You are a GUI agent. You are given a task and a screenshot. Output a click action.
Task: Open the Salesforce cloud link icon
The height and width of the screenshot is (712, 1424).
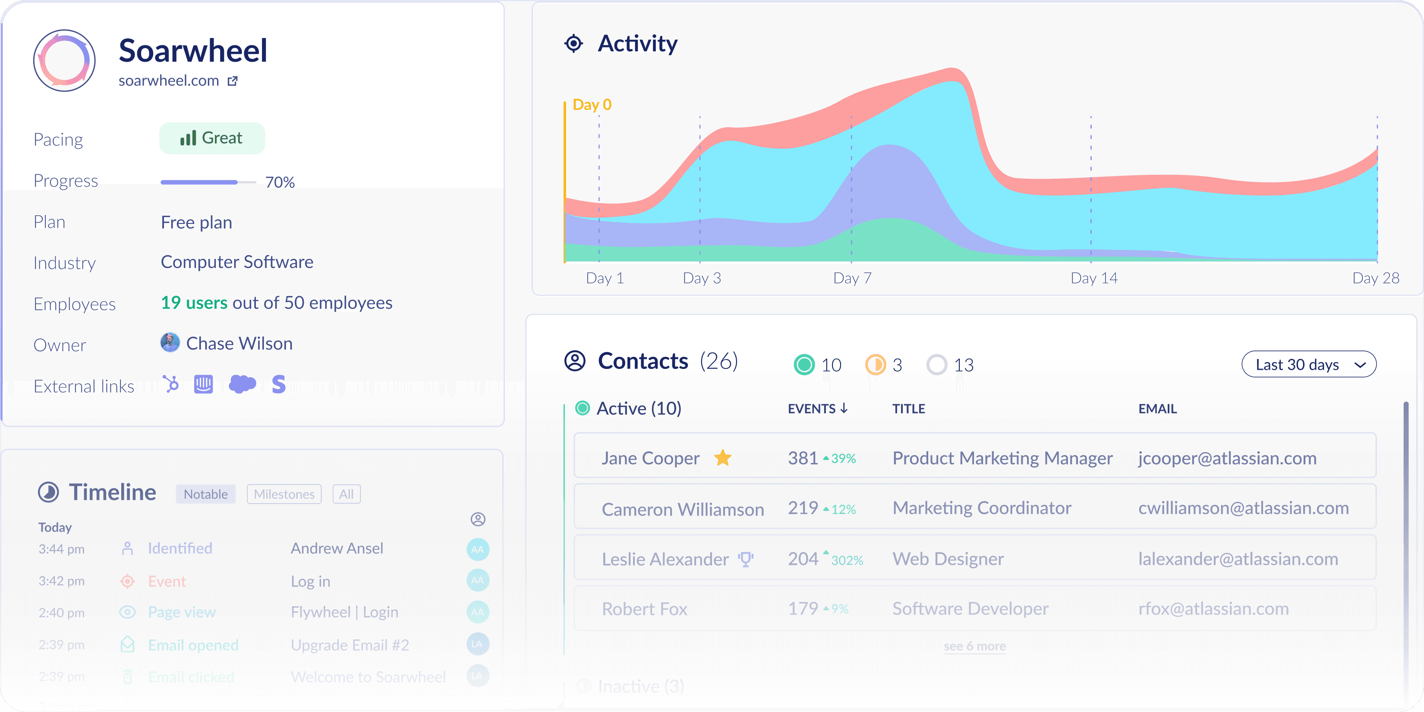[x=242, y=384]
